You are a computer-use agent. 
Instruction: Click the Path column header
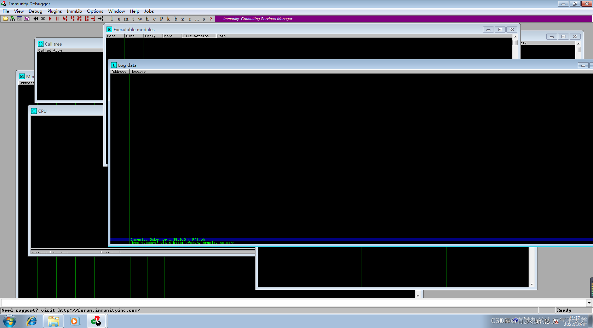pos(364,36)
